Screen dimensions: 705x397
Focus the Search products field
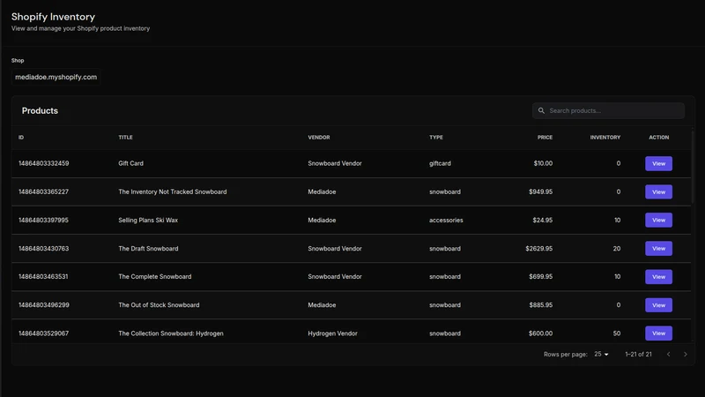(x=608, y=111)
